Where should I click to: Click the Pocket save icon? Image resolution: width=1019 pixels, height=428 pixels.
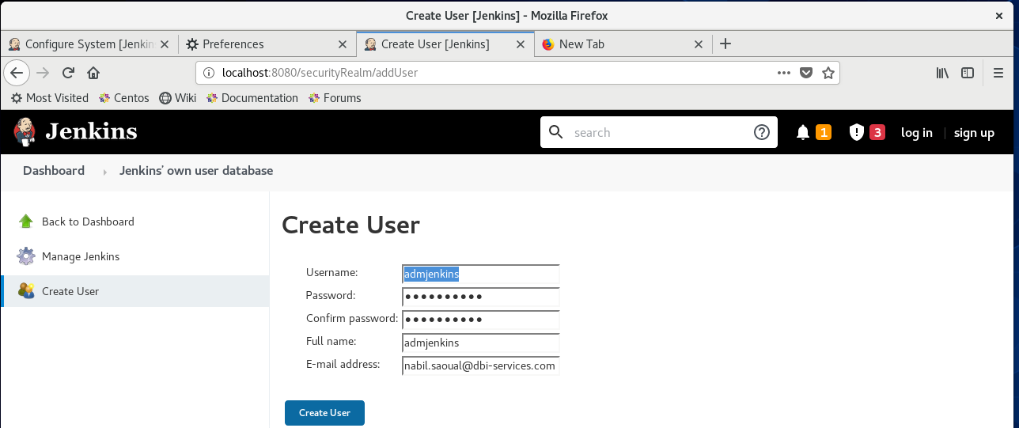coord(806,73)
